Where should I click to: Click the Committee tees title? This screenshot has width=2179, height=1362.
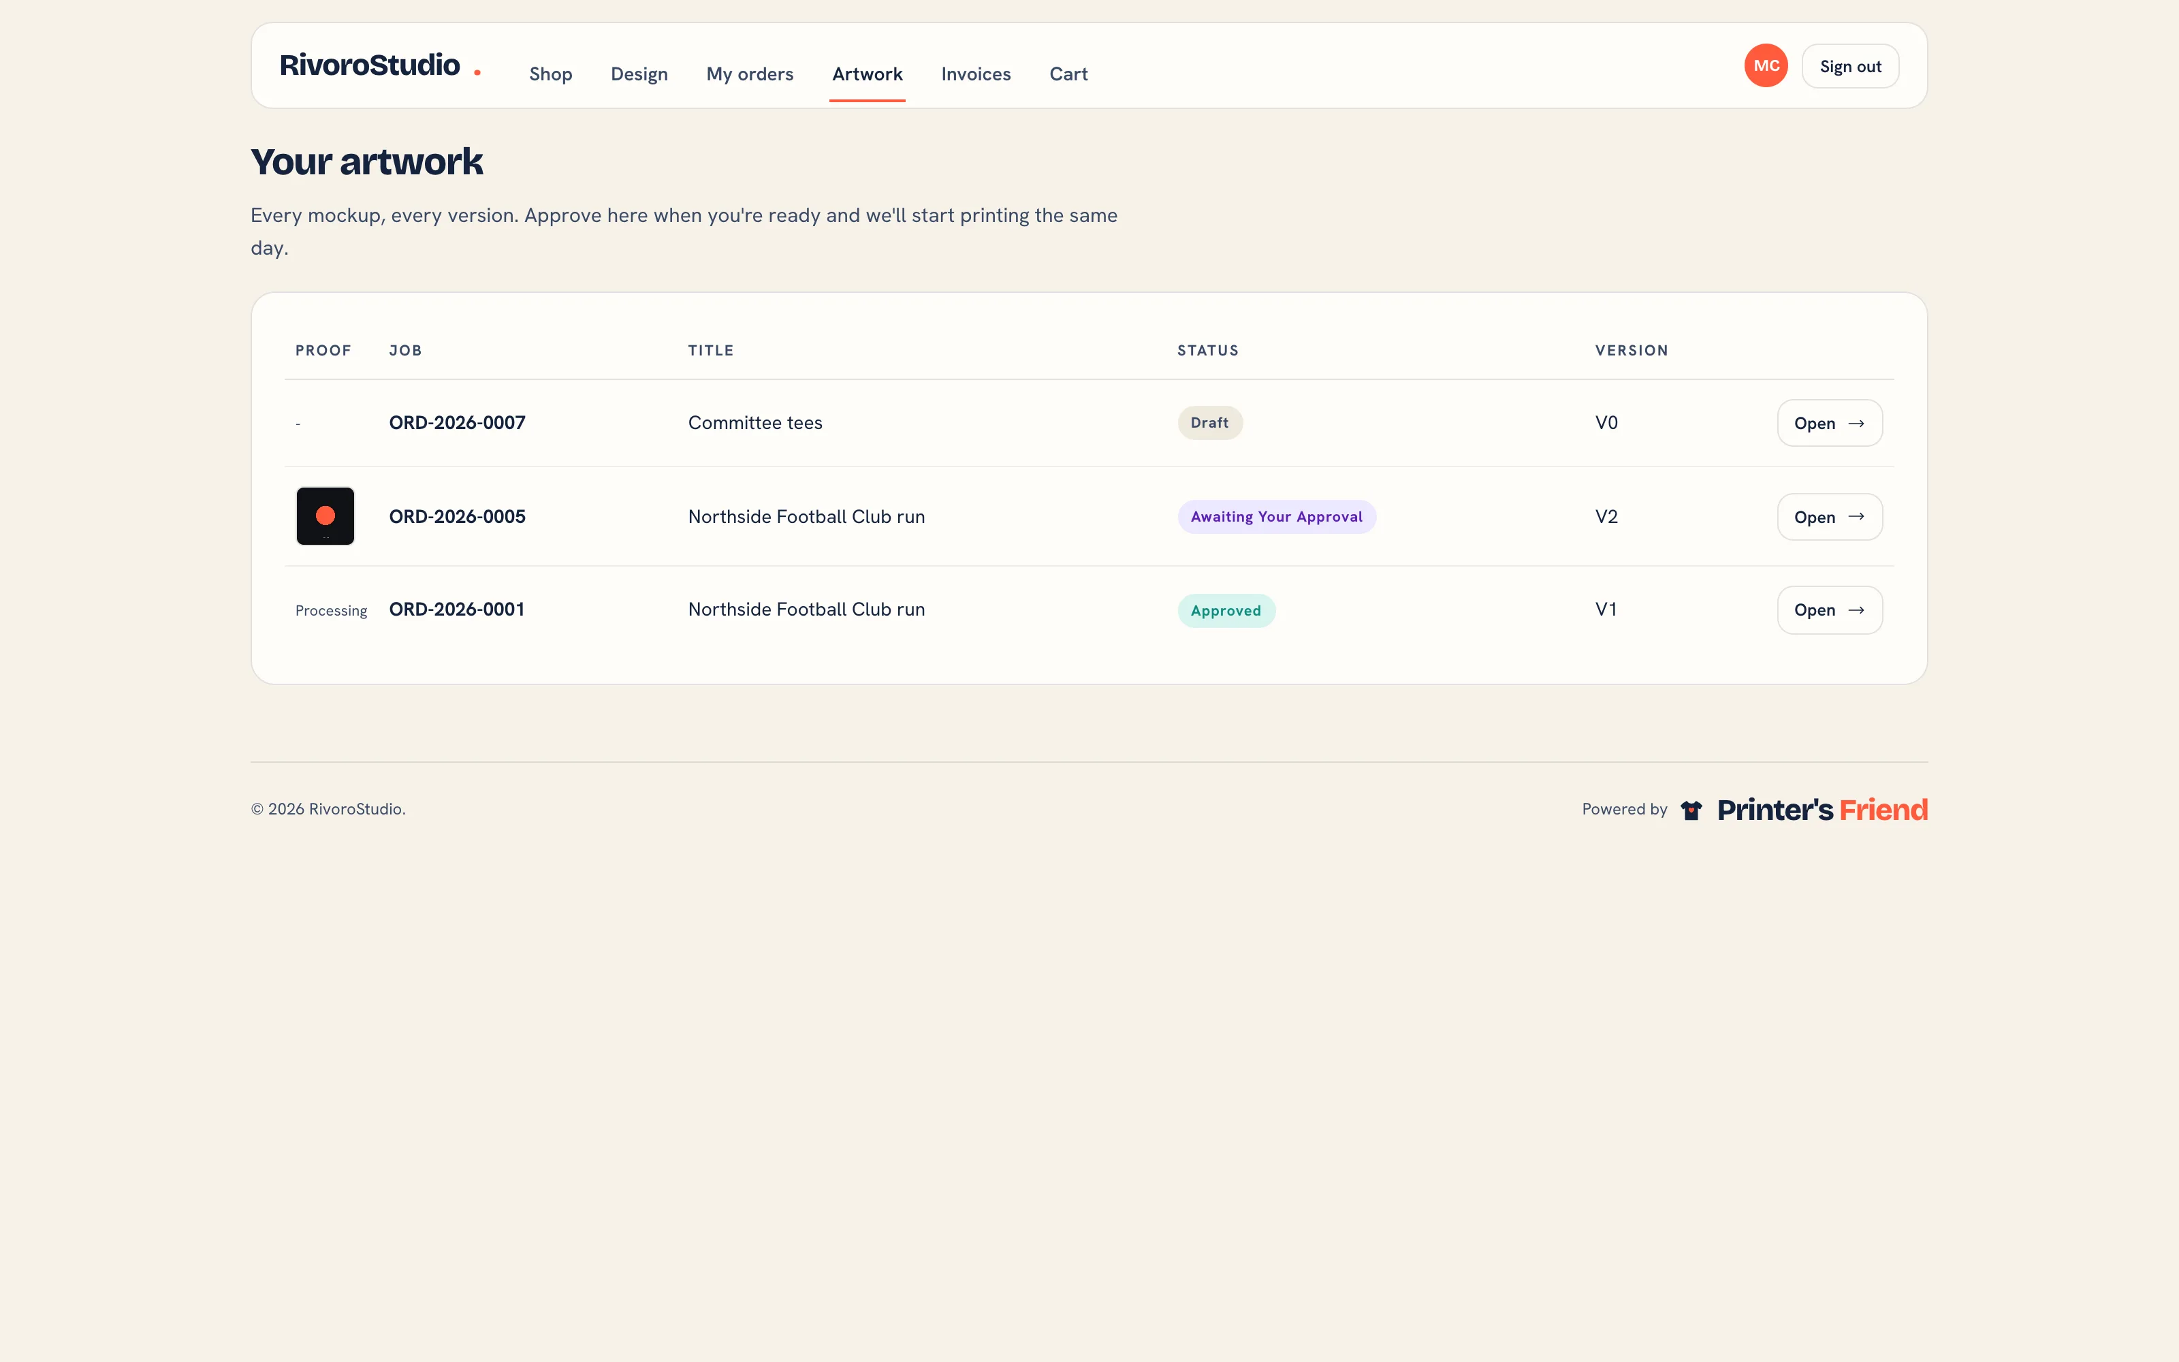click(x=755, y=422)
